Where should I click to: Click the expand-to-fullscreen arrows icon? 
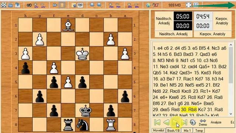188,5
